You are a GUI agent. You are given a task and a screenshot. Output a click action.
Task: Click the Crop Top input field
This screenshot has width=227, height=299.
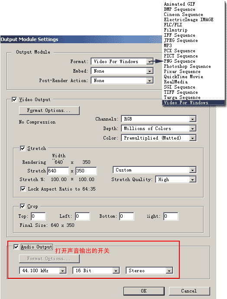pyautogui.click(x=38, y=216)
